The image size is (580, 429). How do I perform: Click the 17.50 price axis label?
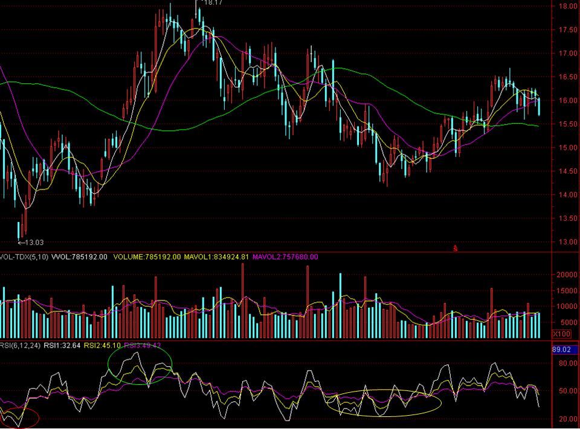568,30
